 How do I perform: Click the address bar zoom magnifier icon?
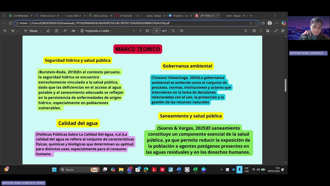pyautogui.click(x=251, y=23)
